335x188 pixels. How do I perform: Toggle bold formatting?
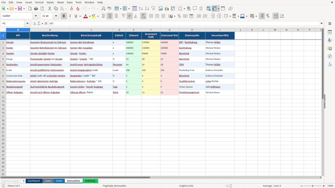click(64, 16)
